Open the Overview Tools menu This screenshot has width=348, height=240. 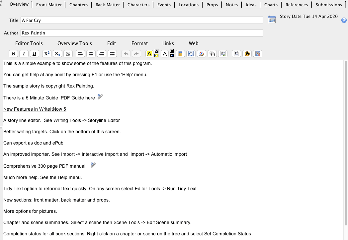tap(75, 43)
